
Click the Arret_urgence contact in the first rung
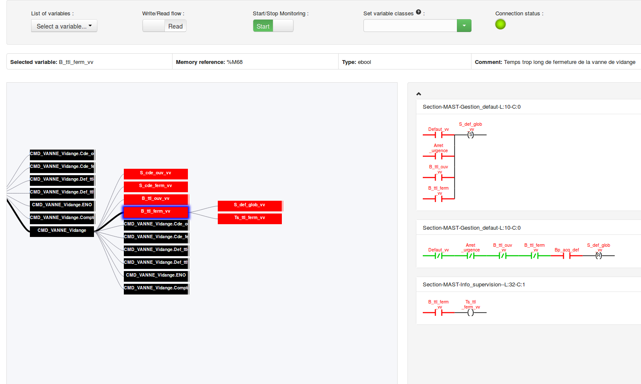(x=438, y=156)
